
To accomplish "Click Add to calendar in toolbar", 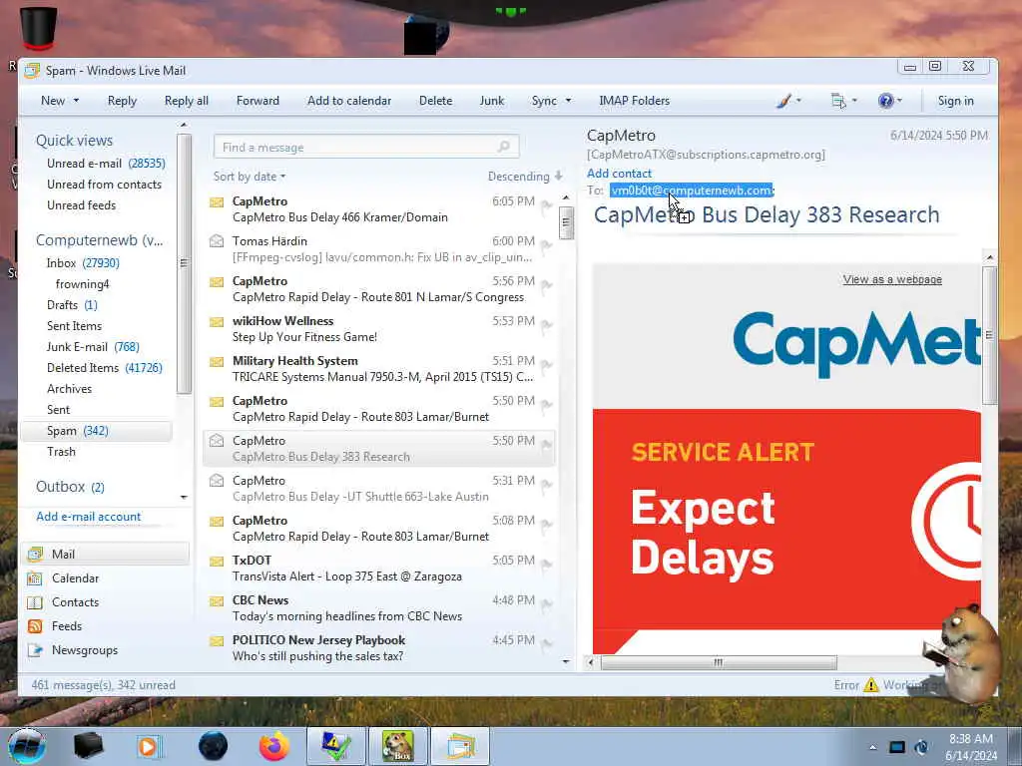I will [x=349, y=101].
